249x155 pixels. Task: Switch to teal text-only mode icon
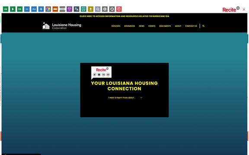(x=83, y=9)
